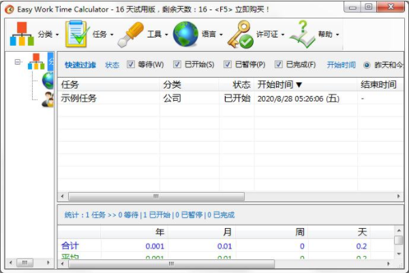Image resolution: width=409 pixels, height=273 pixels.
Task: Open the 任务 dropdown menu
Action: [112, 35]
